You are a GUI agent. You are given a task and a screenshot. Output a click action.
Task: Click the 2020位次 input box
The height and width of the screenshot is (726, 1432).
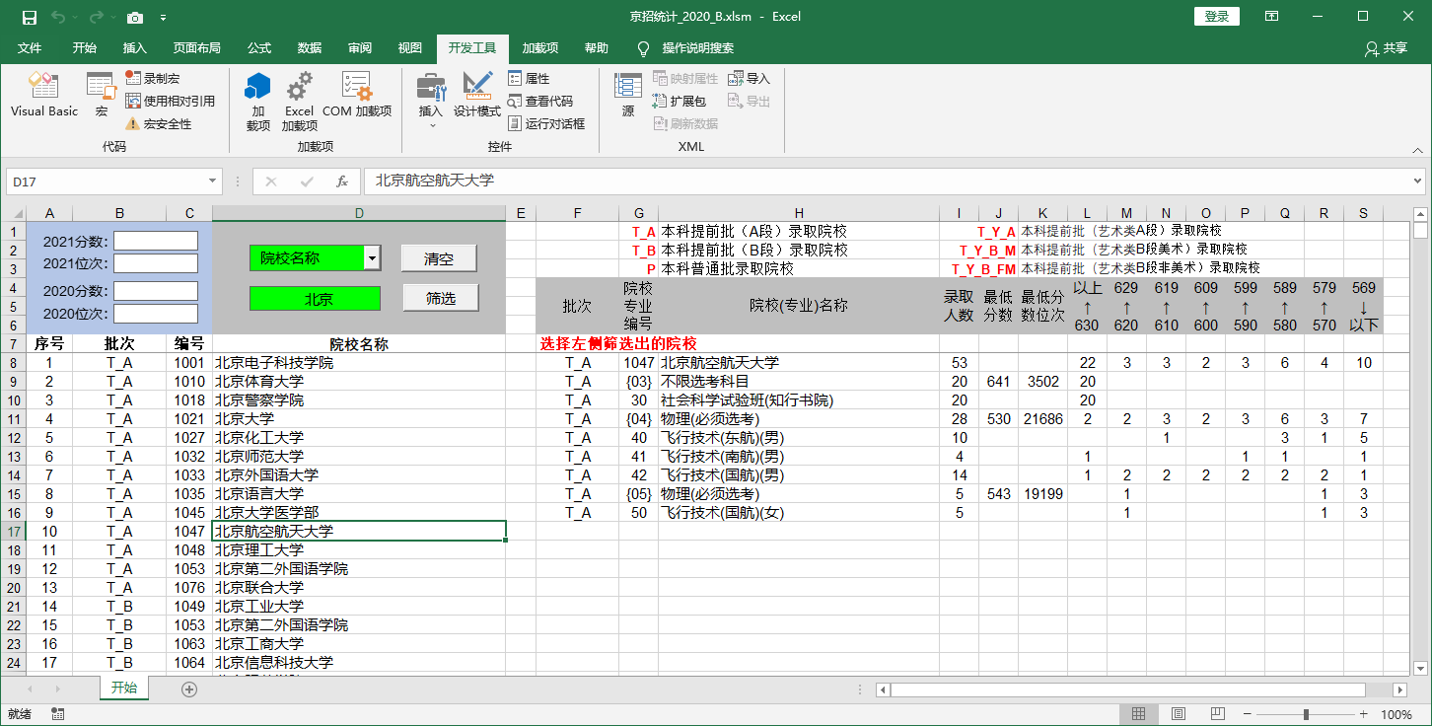click(x=156, y=314)
